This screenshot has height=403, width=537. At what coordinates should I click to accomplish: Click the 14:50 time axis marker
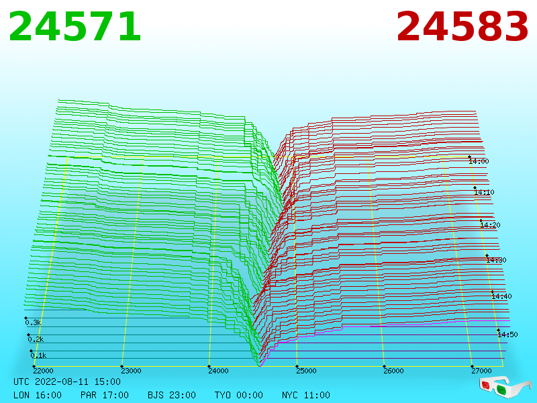tap(507, 334)
